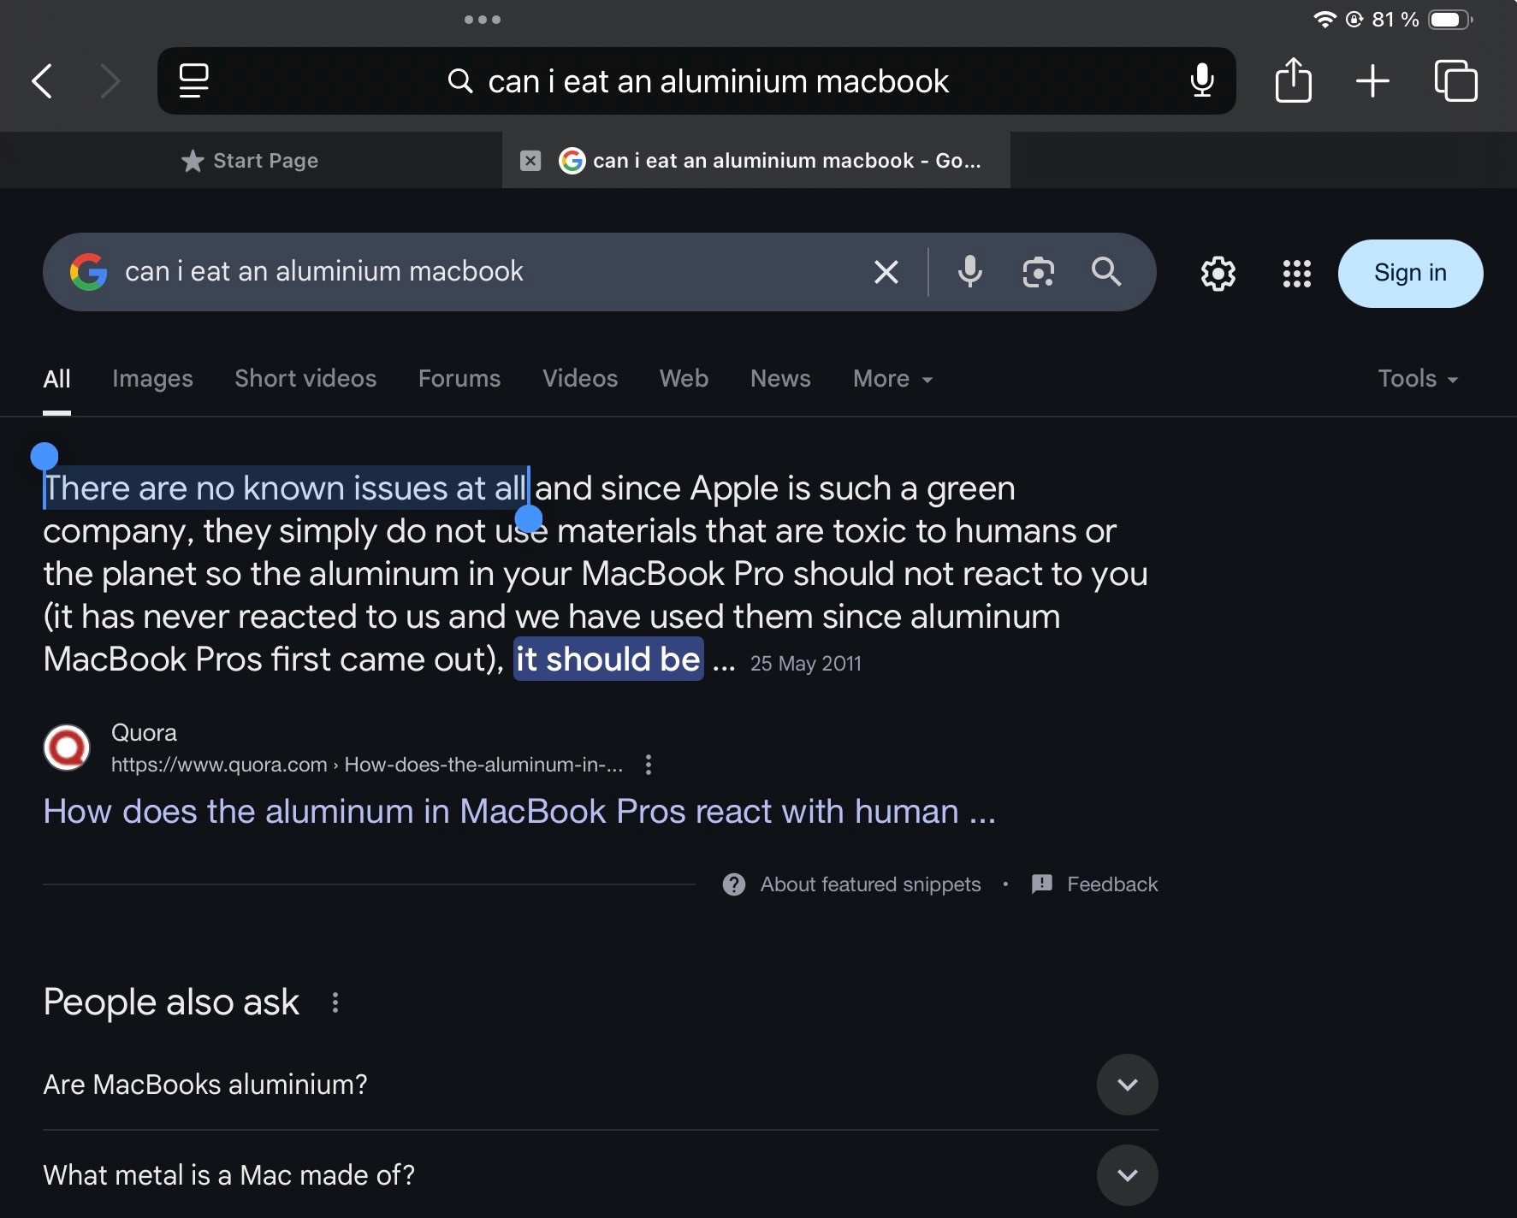This screenshot has width=1517, height=1218.
Task: Open Google apps grid
Action: (1297, 274)
